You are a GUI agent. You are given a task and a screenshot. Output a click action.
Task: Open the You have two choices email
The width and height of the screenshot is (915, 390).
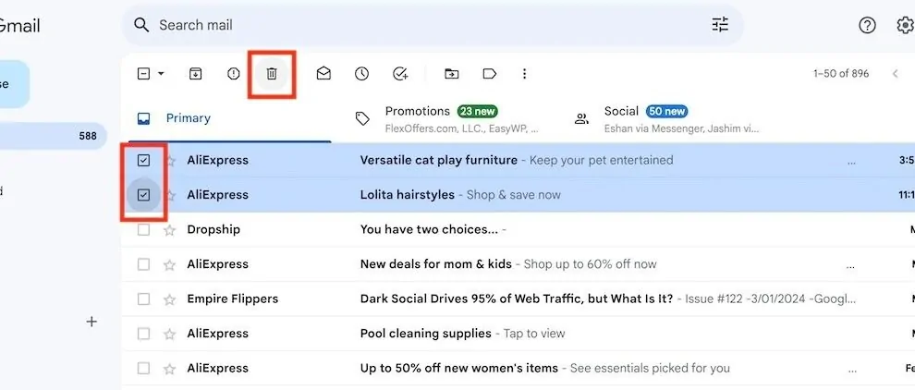(x=429, y=229)
